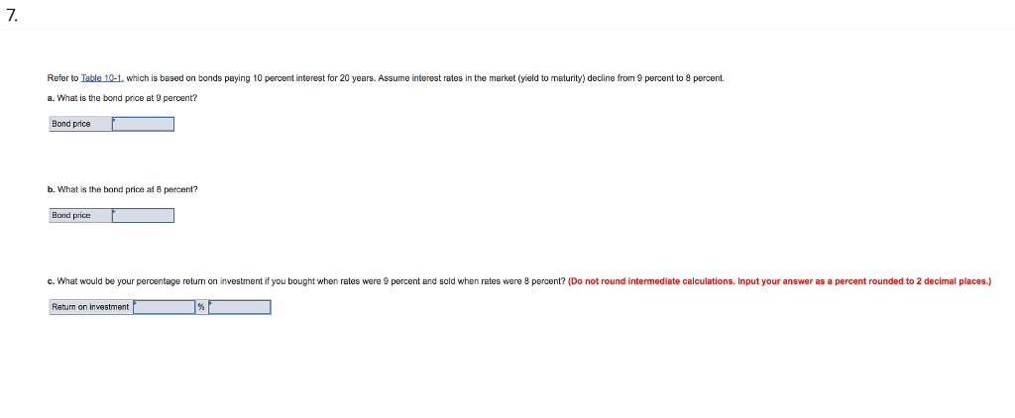
Task: Click the percent sign cell
Action: point(201,307)
